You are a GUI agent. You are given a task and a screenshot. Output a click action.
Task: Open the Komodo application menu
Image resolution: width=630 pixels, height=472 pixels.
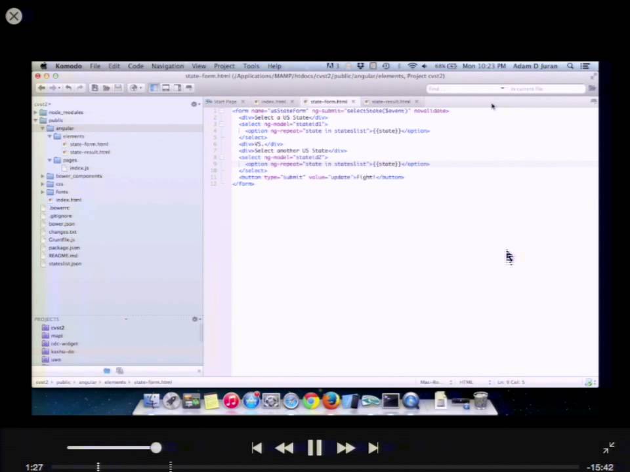coord(68,66)
